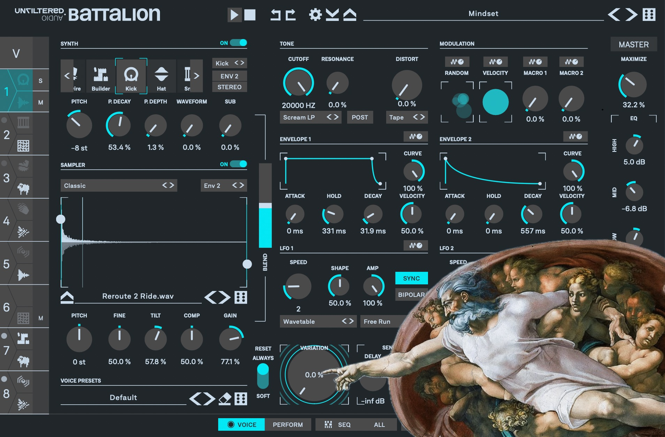The image size is (665, 437).
Task: Select voice 2 in the sidebar
Action: click(x=7, y=134)
